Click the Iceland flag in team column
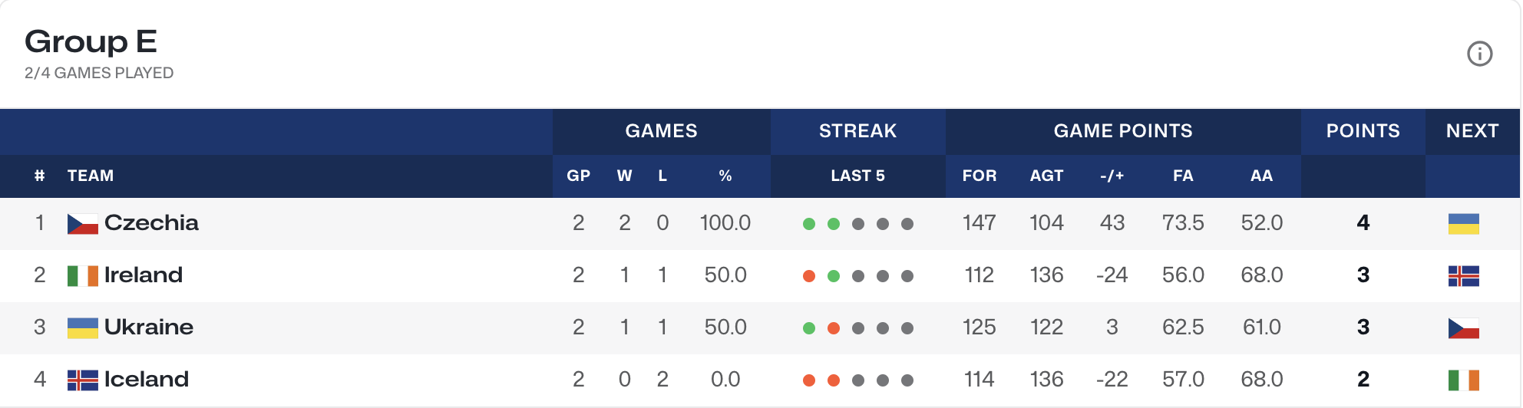1523x408 pixels. tap(82, 380)
